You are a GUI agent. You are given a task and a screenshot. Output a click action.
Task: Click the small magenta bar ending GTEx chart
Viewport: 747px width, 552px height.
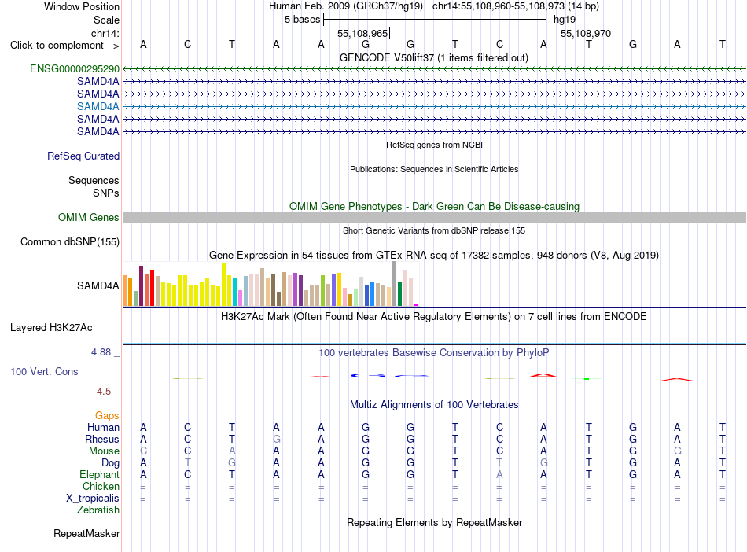[417, 305]
